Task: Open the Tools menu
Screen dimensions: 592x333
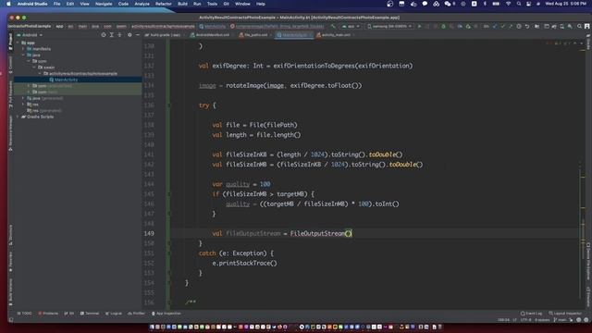Action: [x=212, y=4]
